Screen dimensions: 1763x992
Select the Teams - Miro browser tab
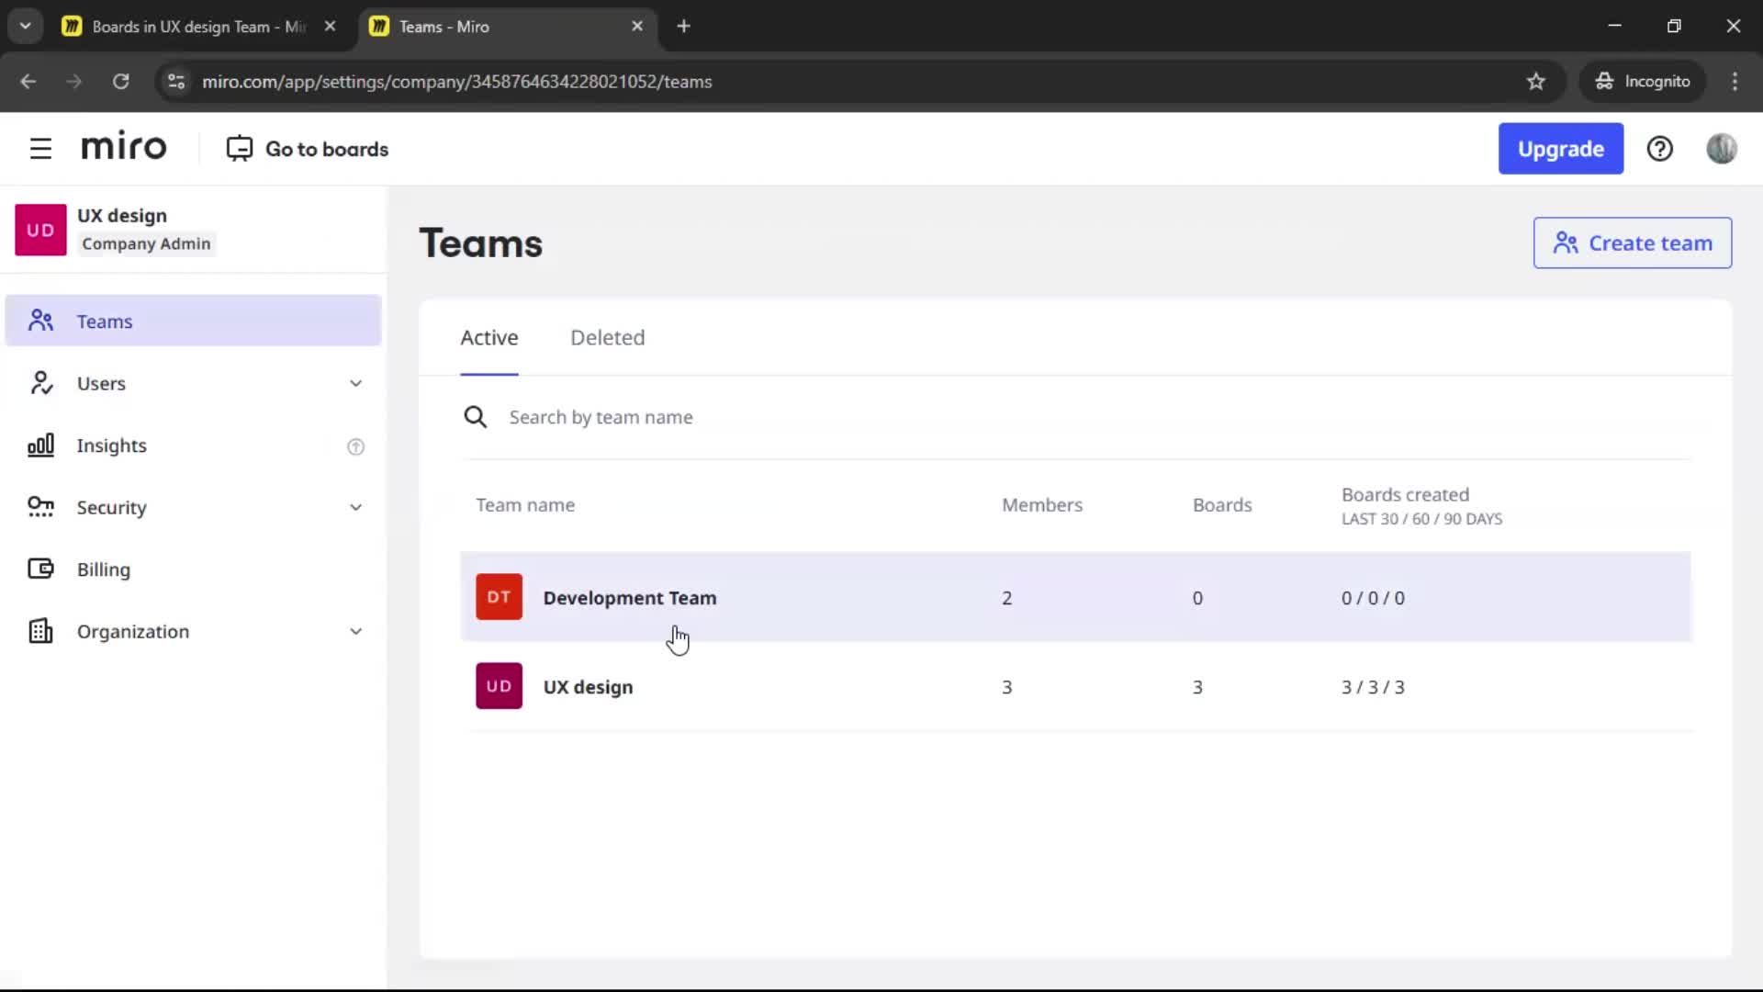(x=508, y=27)
